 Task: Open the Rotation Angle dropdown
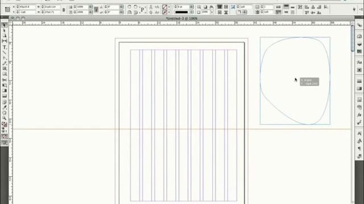[121, 7]
